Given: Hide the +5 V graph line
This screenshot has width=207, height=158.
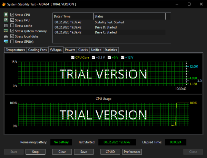Looking at the screenshot, I should (x=109, y=57).
